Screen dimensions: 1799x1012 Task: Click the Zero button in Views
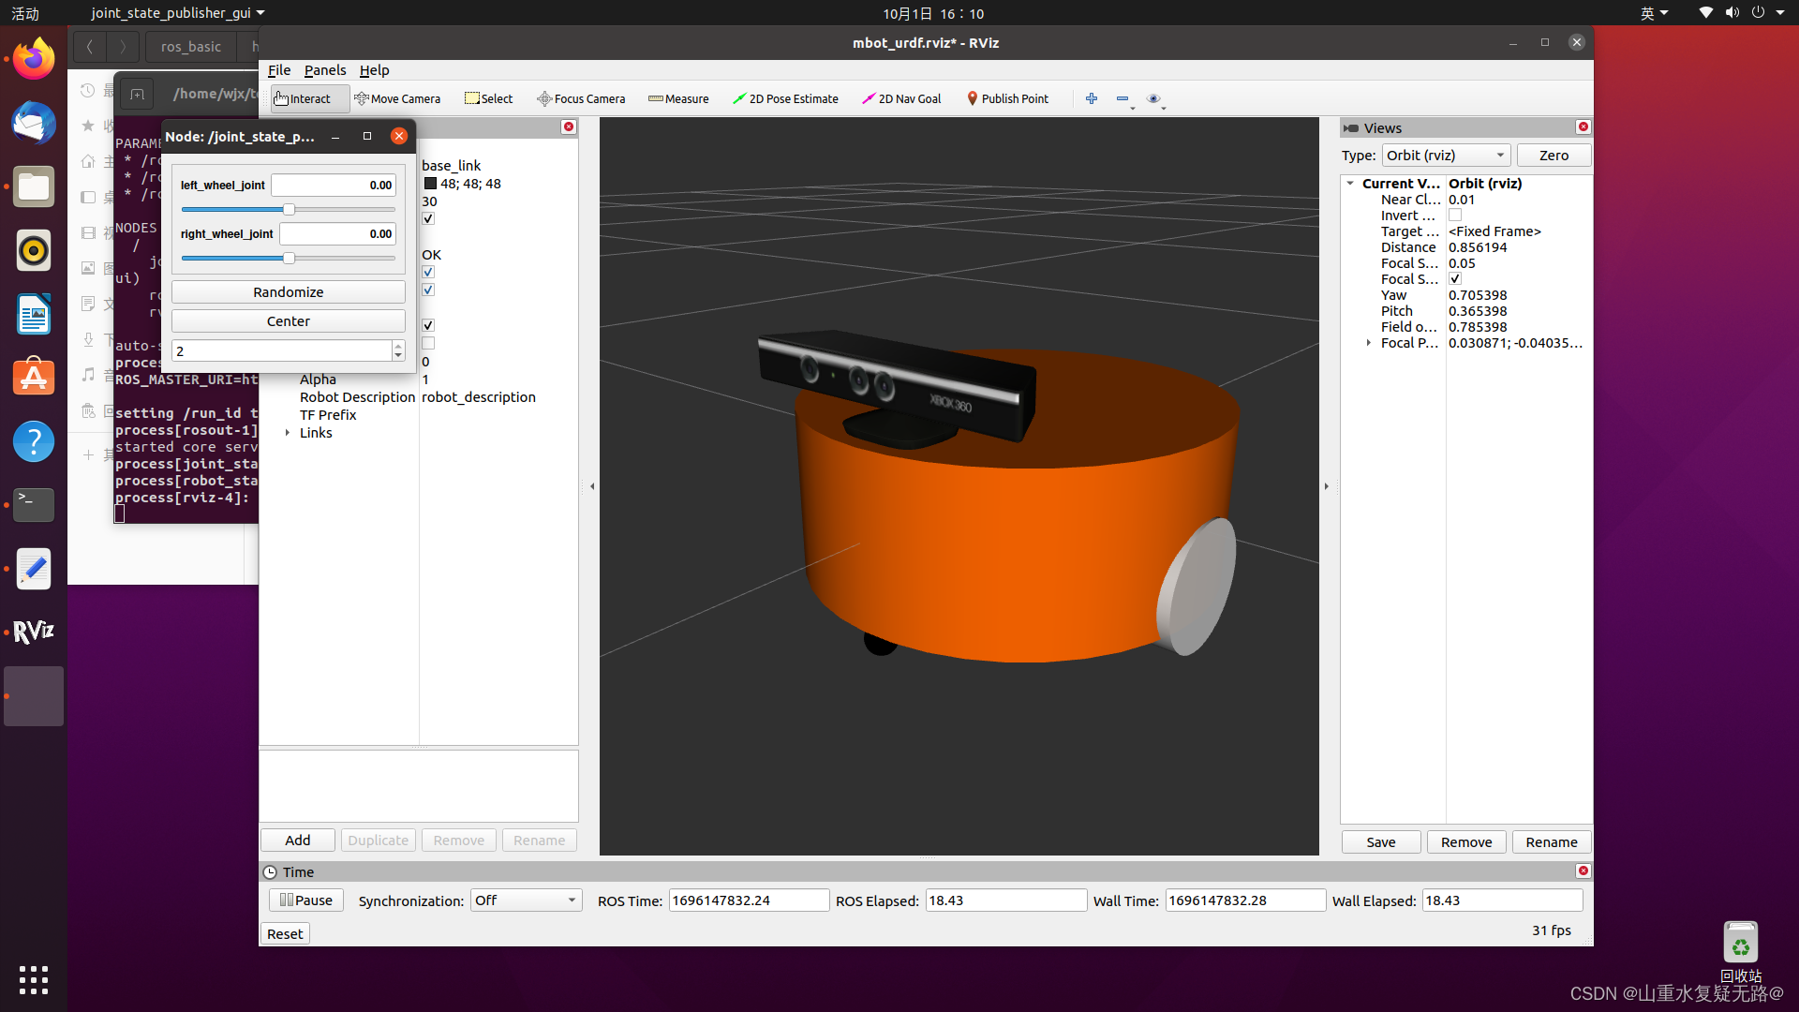1554,156
